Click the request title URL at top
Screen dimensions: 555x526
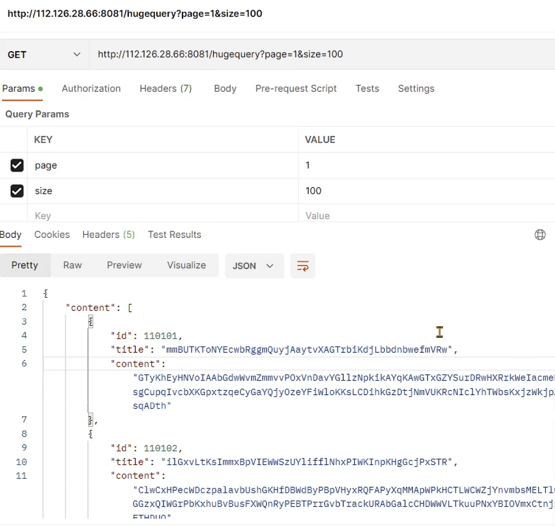click(x=135, y=13)
